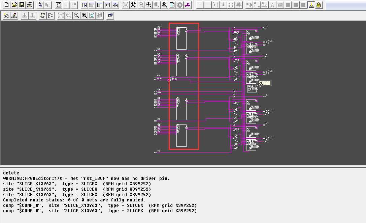This screenshot has width=366, height=223.
Task: Click the 'delete' line in the console
Action: (x=11, y=173)
